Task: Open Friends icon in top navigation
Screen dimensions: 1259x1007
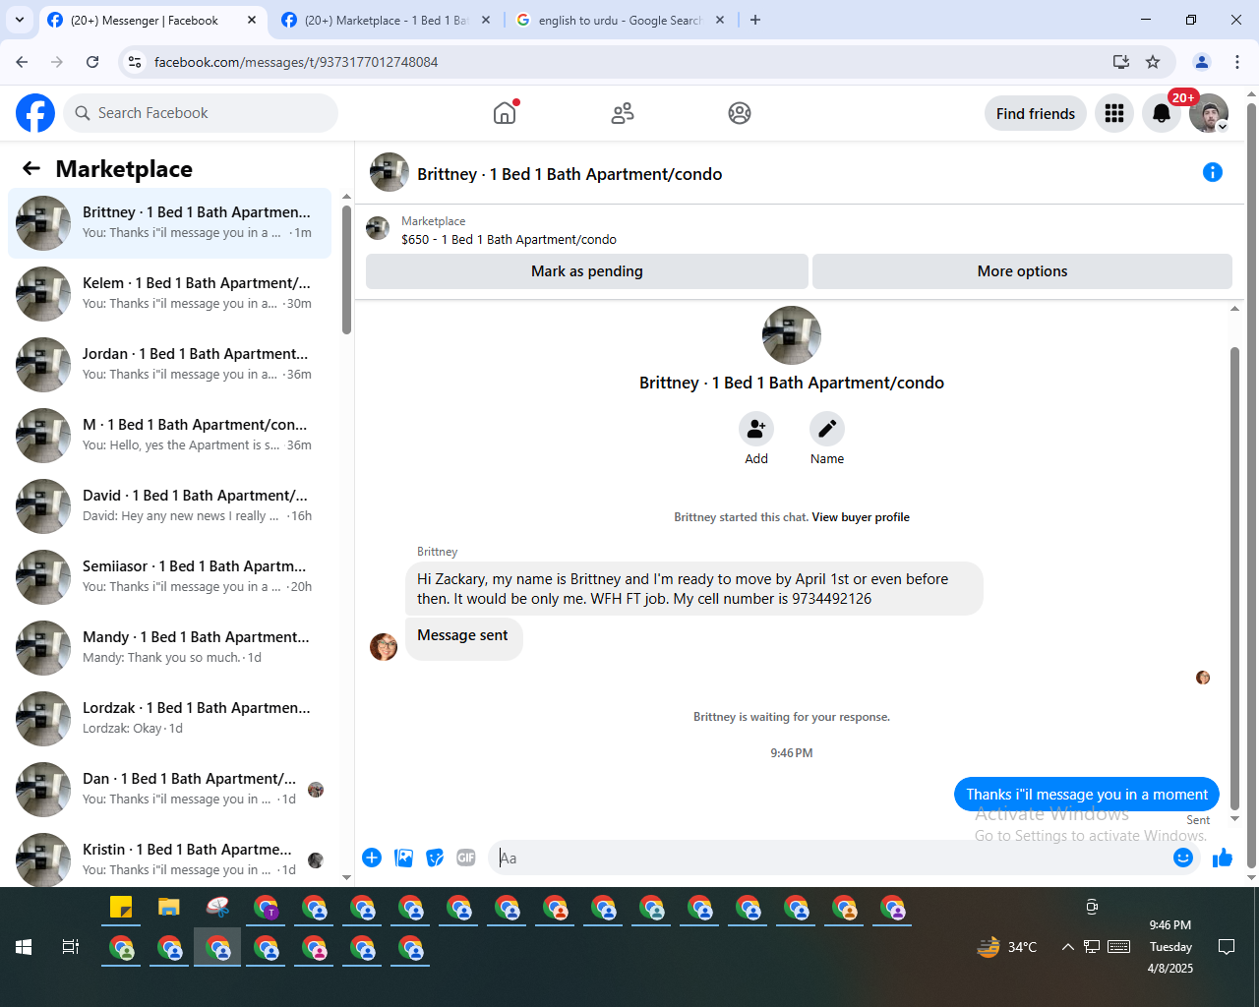Action: (x=623, y=113)
